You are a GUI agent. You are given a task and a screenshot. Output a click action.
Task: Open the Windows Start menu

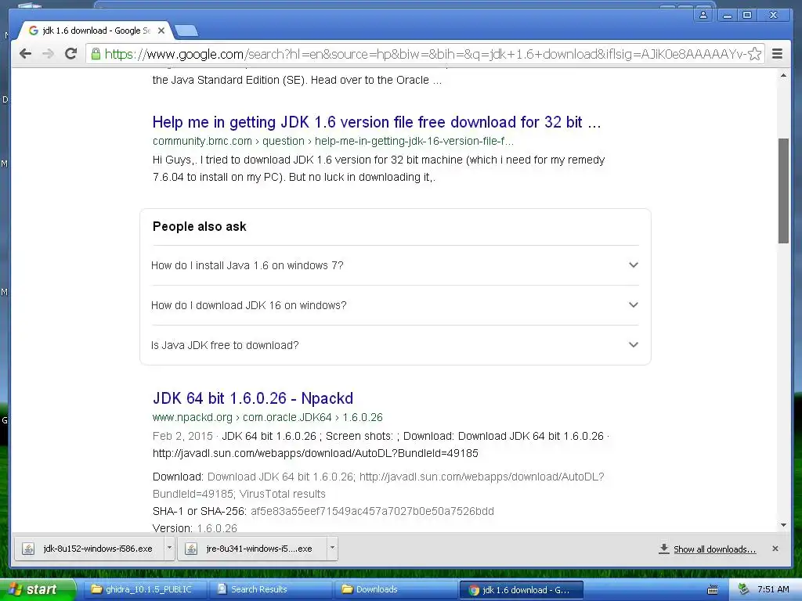pos(37,589)
